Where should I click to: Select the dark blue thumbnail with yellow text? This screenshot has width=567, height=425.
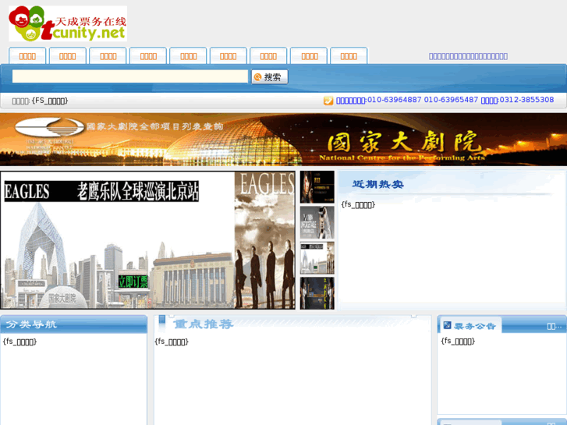tap(317, 293)
